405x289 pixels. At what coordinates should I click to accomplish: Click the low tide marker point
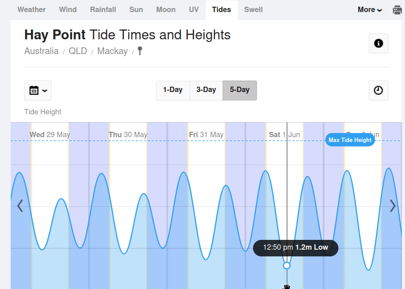coord(287,265)
